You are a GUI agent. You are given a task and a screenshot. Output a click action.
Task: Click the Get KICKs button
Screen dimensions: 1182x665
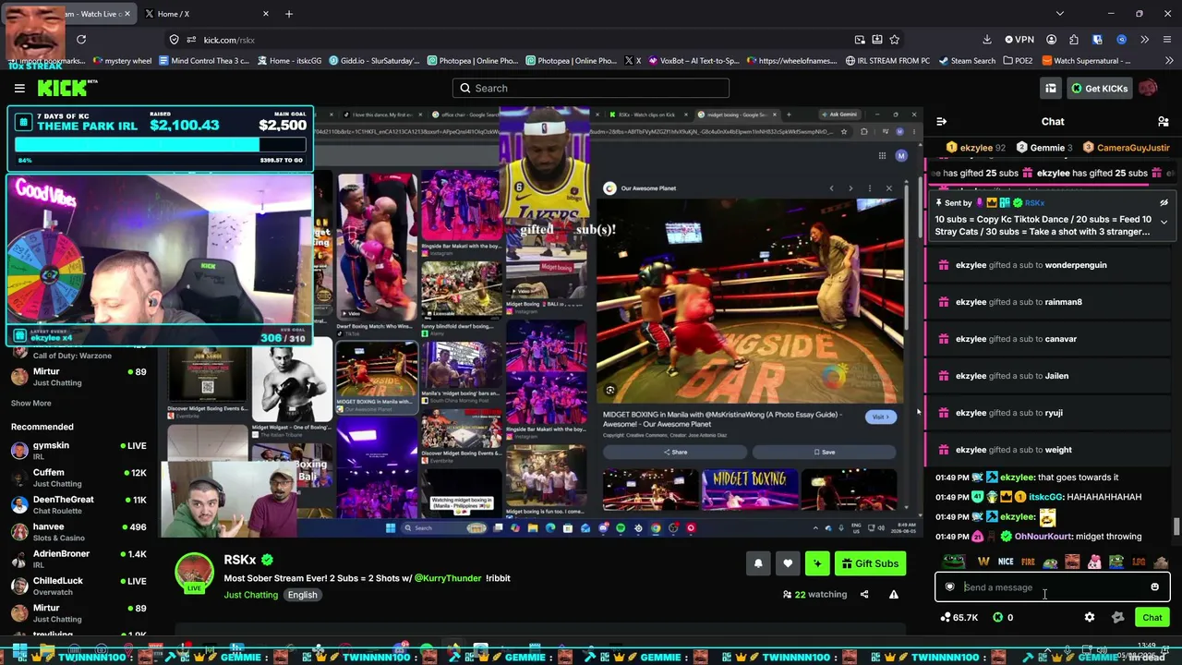[x=1099, y=88]
